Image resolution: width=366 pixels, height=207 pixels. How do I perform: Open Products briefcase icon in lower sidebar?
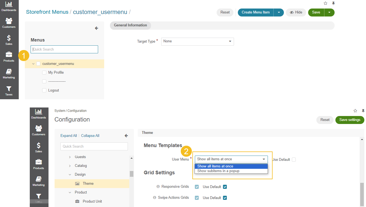pyautogui.click(x=39, y=164)
